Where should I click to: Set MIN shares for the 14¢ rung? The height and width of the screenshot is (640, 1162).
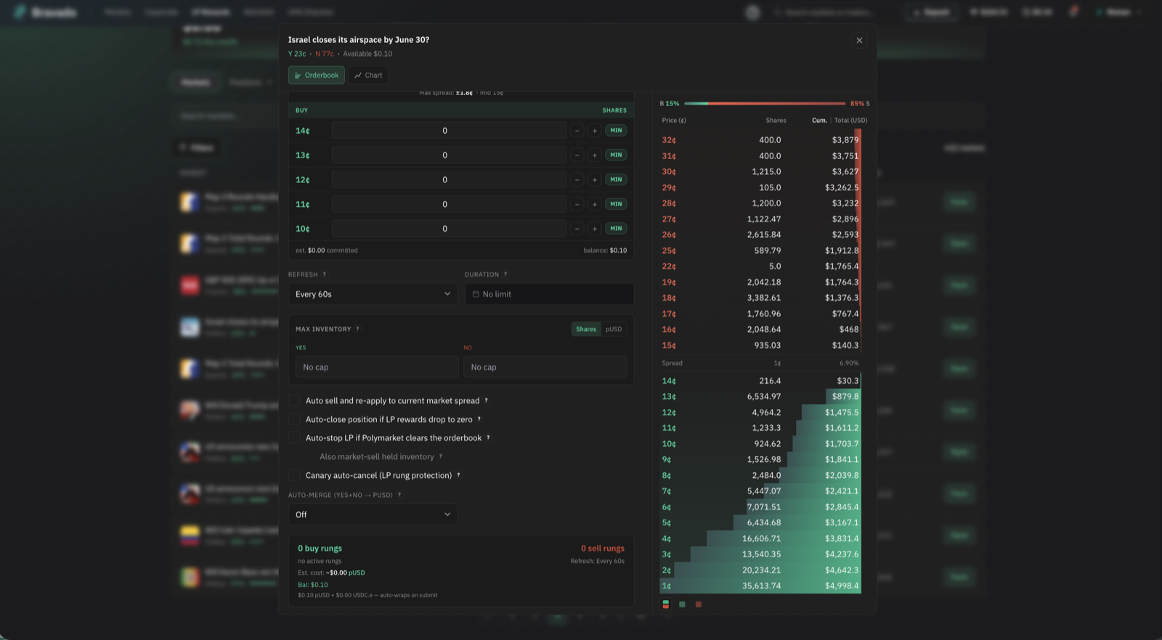(x=616, y=131)
